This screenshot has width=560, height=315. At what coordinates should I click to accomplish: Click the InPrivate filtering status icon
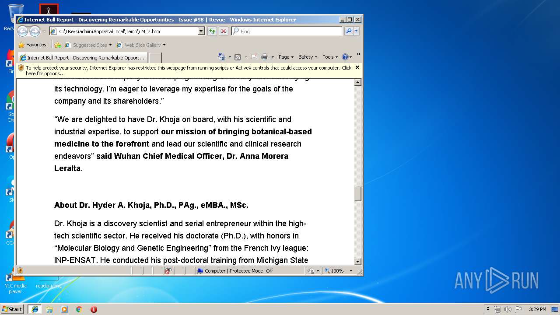point(168,271)
